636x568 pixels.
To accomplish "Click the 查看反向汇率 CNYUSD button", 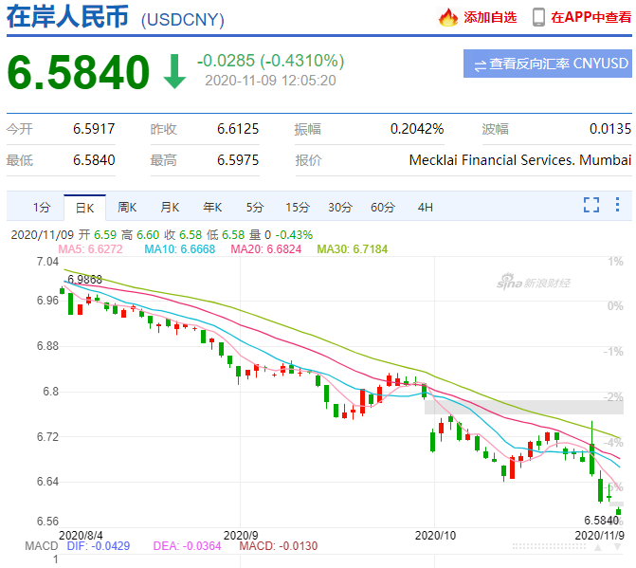I will pyautogui.click(x=549, y=64).
